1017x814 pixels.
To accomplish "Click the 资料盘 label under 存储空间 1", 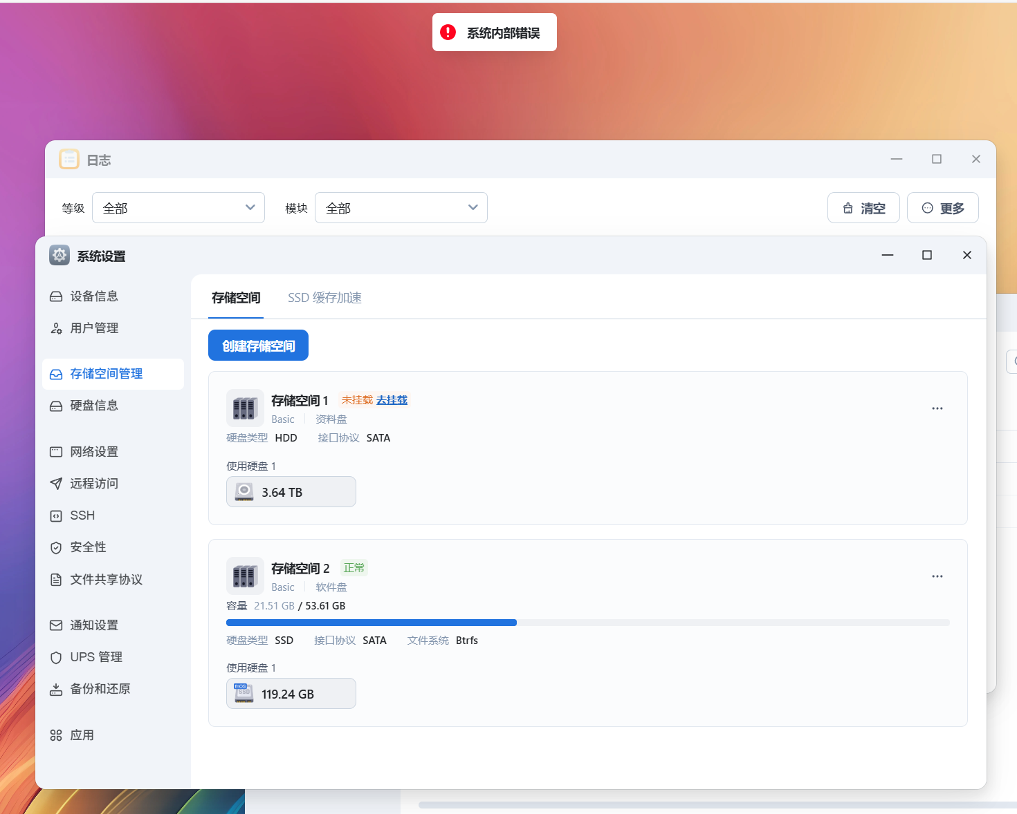I will [331, 419].
